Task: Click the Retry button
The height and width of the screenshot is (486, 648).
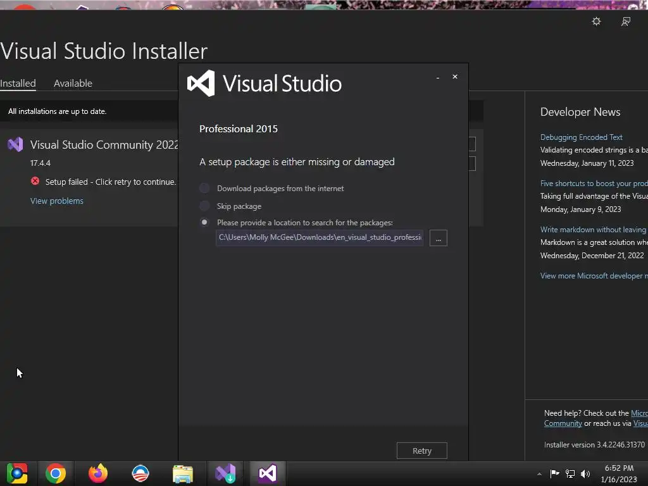Action: pos(421,451)
